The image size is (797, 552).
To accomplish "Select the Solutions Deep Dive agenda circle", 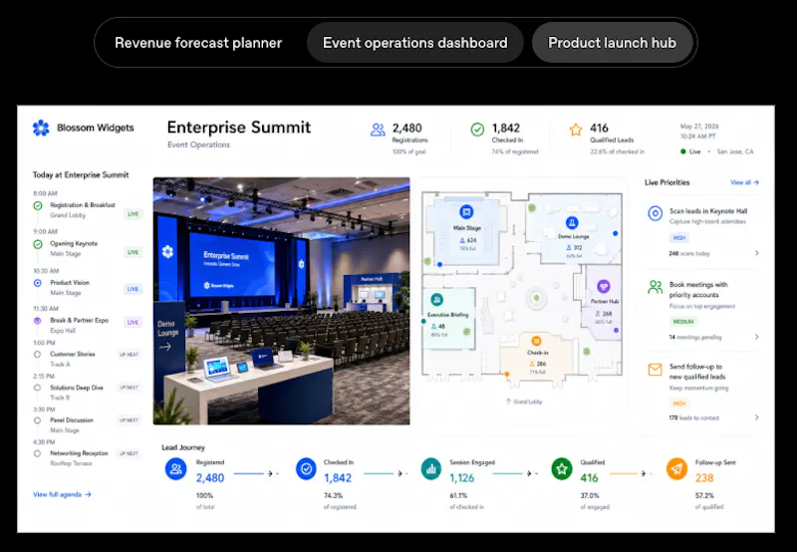I will point(37,388).
